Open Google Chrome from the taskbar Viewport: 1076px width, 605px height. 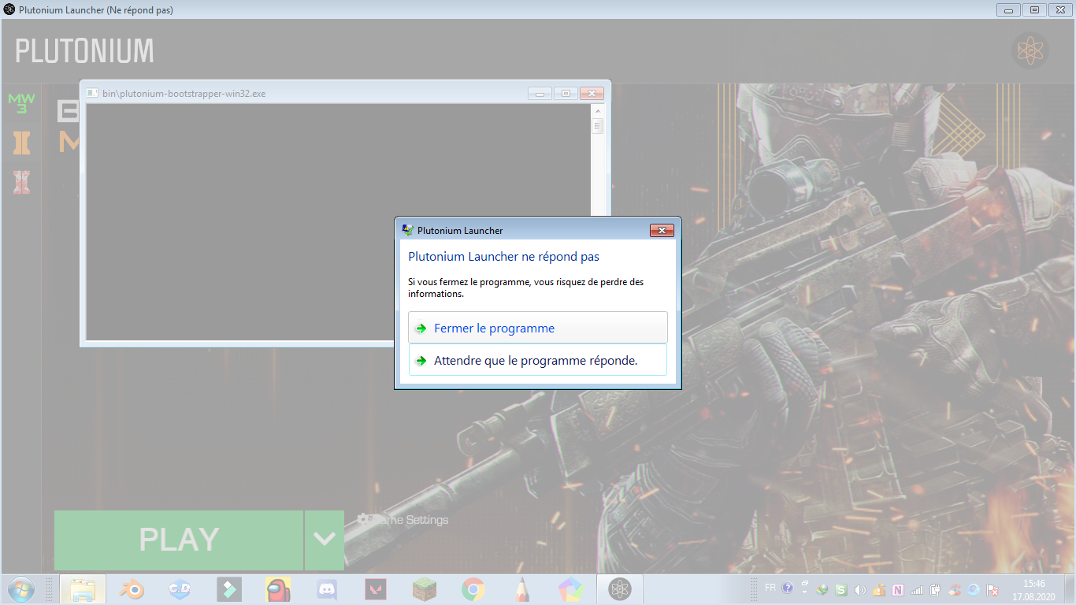473,589
